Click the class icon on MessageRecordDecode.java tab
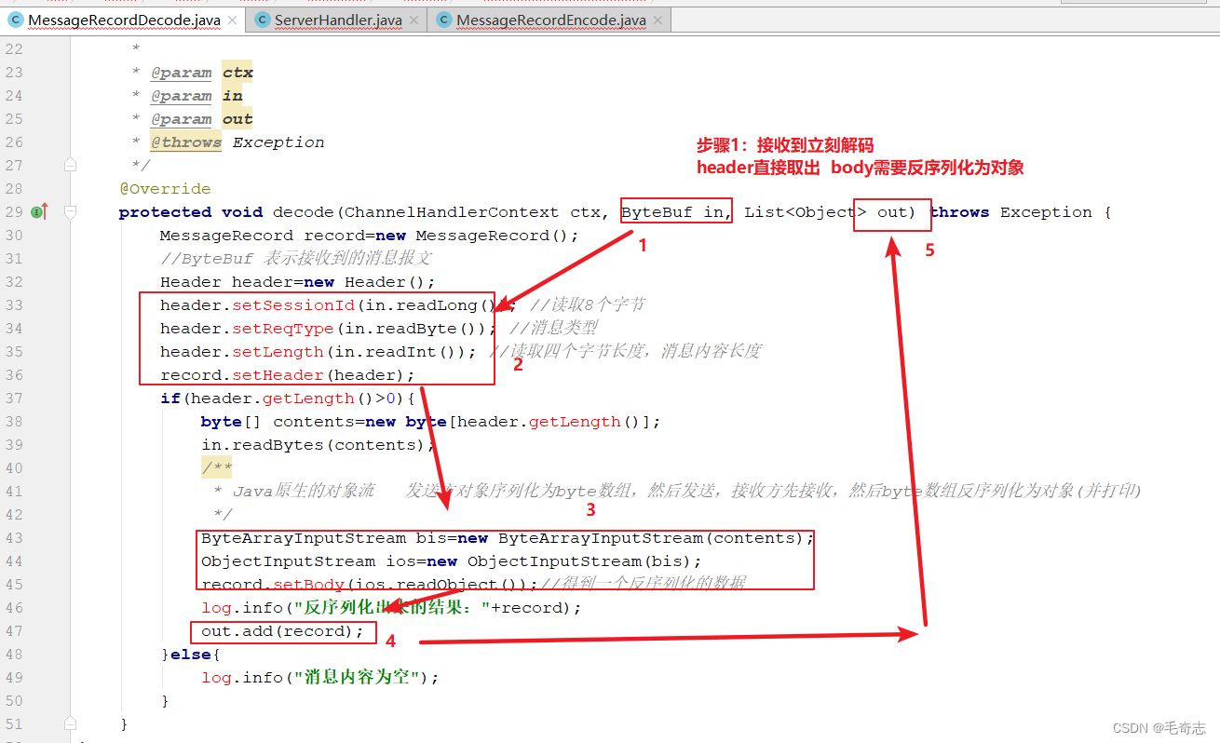This screenshot has width=1220, height=743. click(16, 20)
